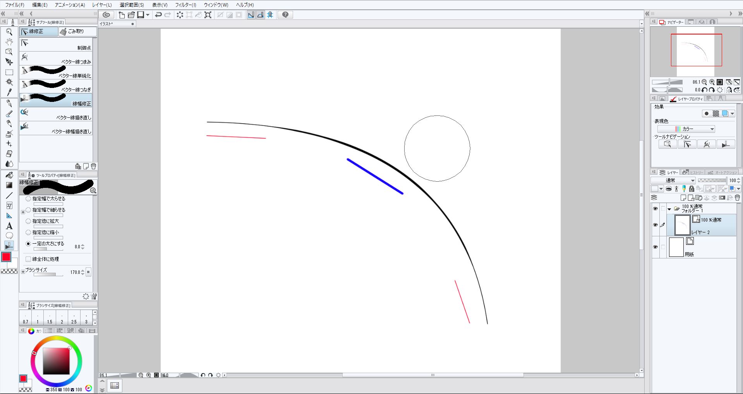This screenshot has width=743, height=394.
Task: Select the Fill bucket tool
Action: click(9, 175)
